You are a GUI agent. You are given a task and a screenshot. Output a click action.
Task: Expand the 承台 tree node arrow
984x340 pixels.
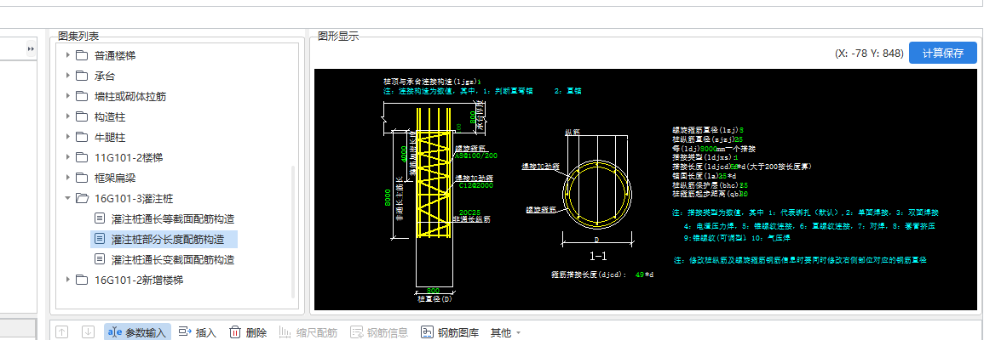pyautogui.click(x=68, y=76)
